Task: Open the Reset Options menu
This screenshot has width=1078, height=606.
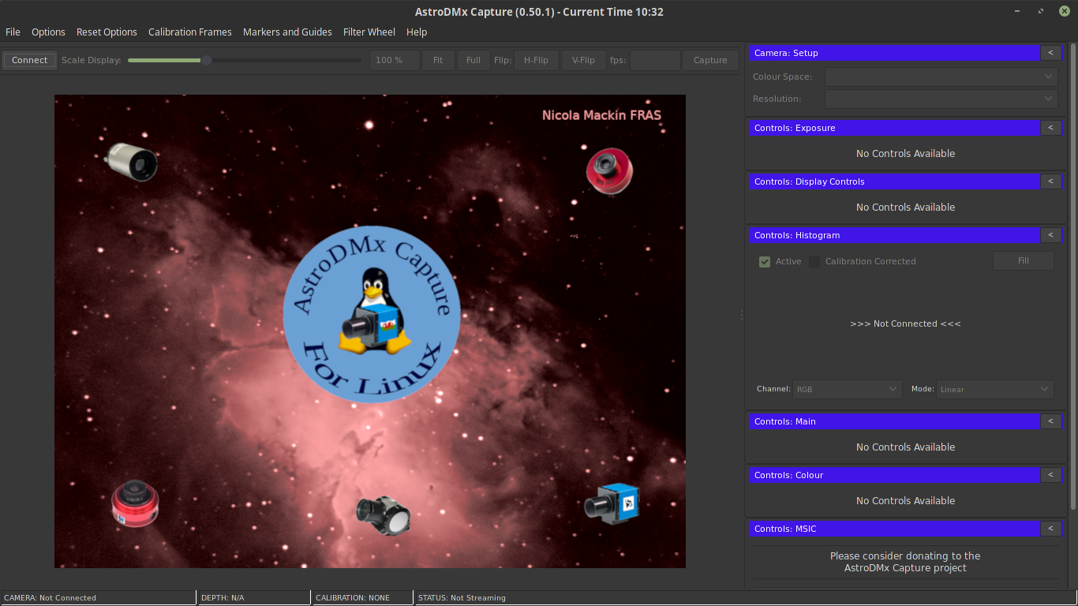Action: point(107,32)
